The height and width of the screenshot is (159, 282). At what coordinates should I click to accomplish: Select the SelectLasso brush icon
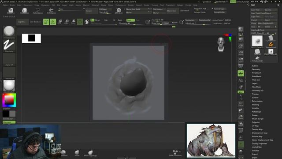pos(38,11)
